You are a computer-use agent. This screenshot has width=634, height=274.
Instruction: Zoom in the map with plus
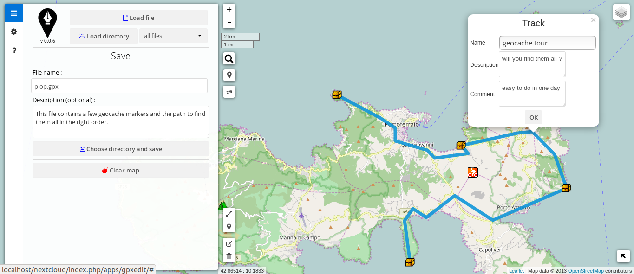pyautogui.click(x=229, y=10)
